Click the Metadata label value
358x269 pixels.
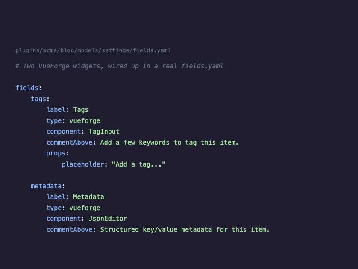(x=88, y=197)
